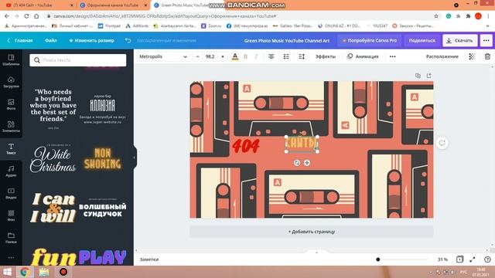
Task: Open the Video sidebar panel
Action: [x=11, y=193]
